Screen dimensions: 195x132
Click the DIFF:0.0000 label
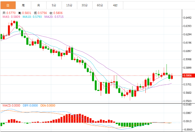(30, 105)
